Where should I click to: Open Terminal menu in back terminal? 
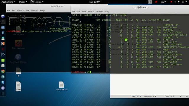click(35, 11)
